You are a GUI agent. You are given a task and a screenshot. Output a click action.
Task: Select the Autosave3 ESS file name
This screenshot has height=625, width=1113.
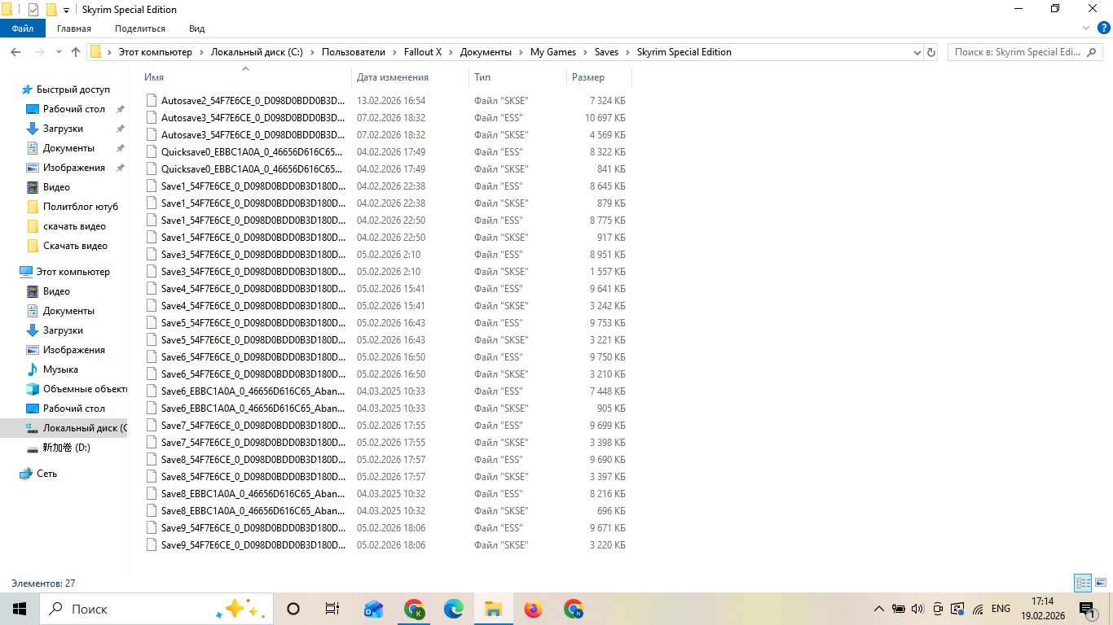253,118
